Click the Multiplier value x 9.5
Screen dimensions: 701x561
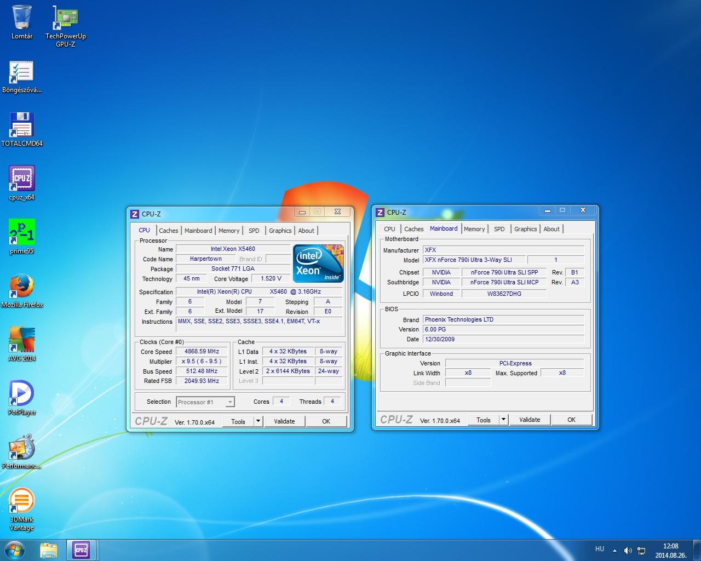point(202,362)
